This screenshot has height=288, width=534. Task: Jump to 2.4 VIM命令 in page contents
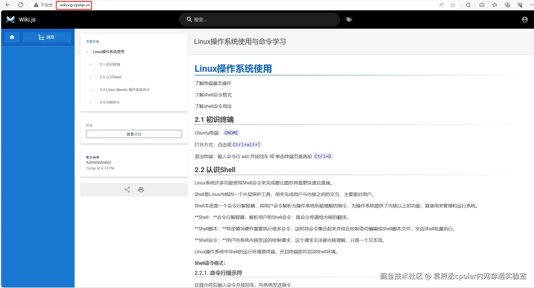pos(110,102)
